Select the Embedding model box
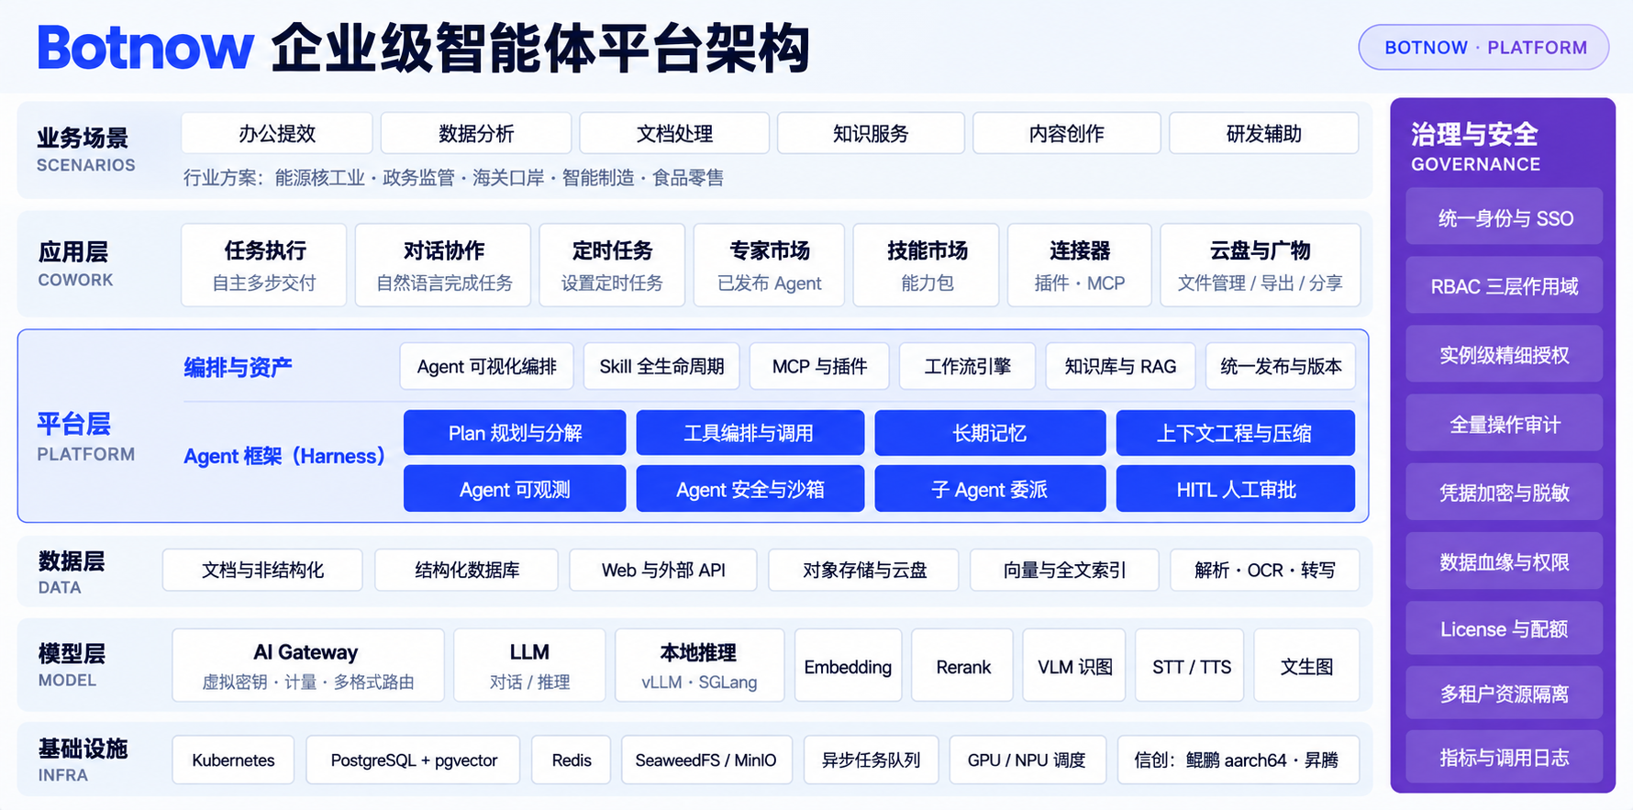 click(848, 665)
